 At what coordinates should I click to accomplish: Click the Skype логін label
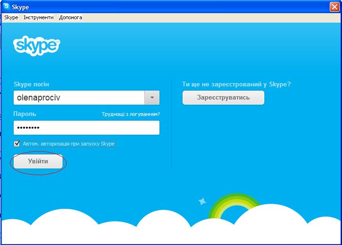(x=31, y=84)
